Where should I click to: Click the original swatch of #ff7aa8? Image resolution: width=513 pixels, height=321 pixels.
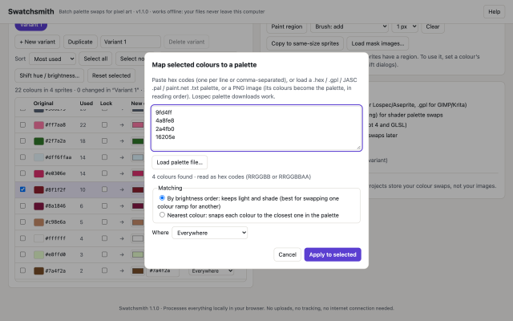[x=38, y=125]
